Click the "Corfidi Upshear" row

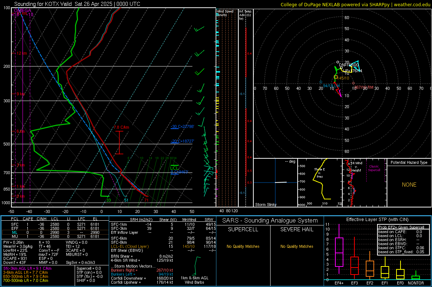(142, 282)
